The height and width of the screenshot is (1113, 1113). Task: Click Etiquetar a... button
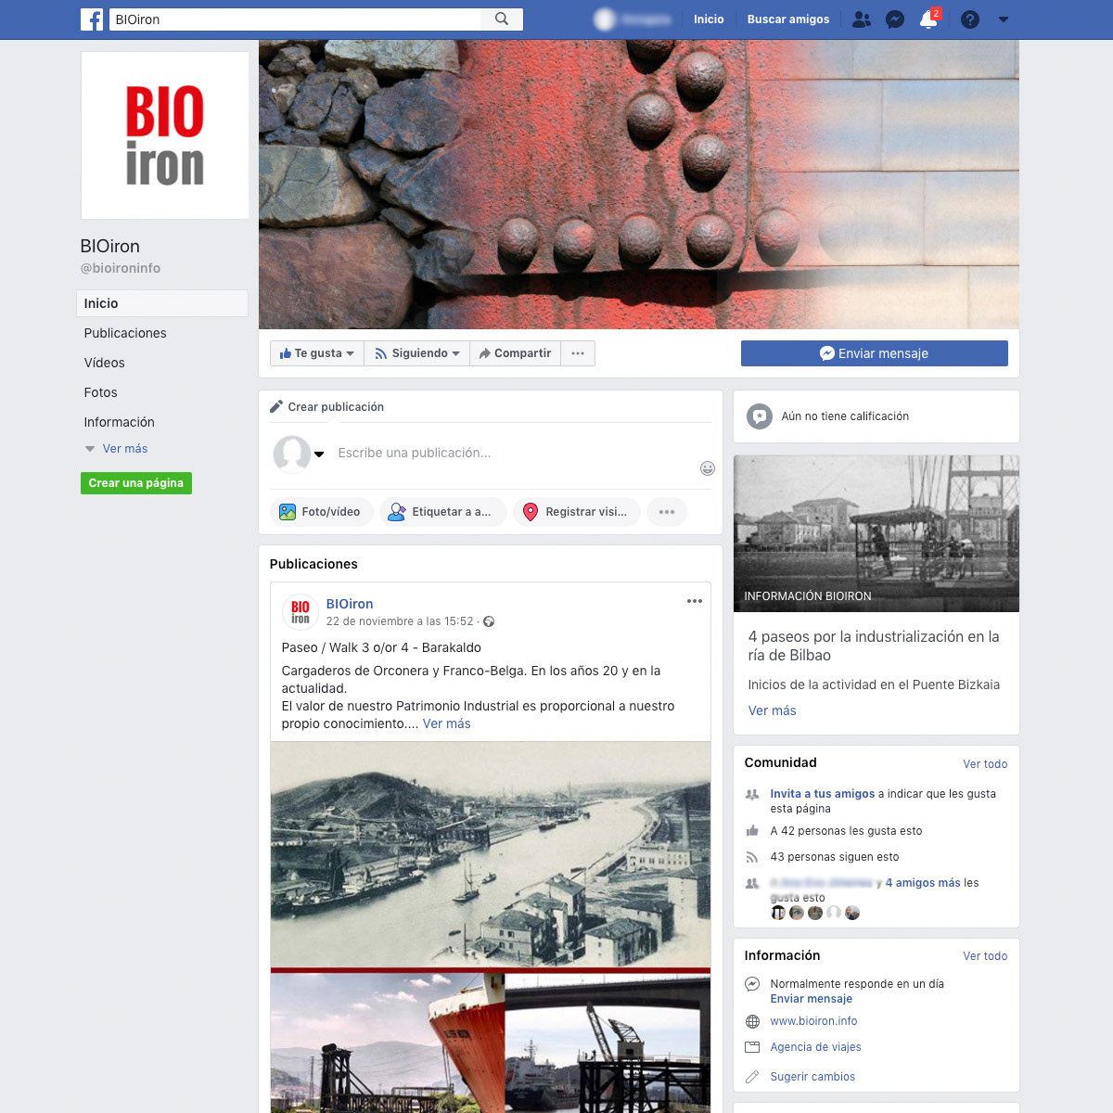pyautogui.click(x=441, y=512)
